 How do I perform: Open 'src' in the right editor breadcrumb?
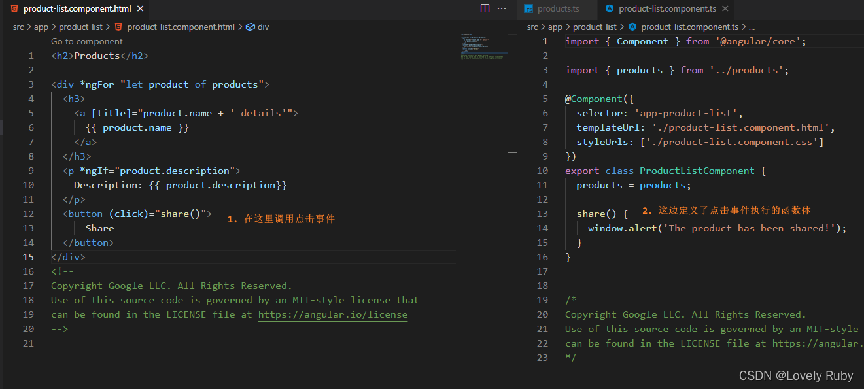(532, 27)
